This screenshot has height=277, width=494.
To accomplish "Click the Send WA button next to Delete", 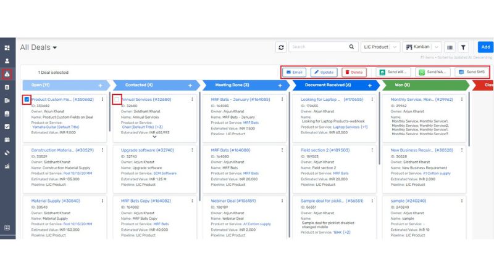I will click(x=393, y=72).
